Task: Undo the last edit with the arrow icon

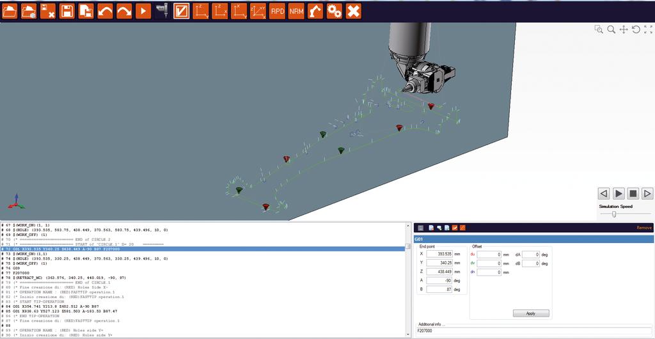Action: (105, 12)
